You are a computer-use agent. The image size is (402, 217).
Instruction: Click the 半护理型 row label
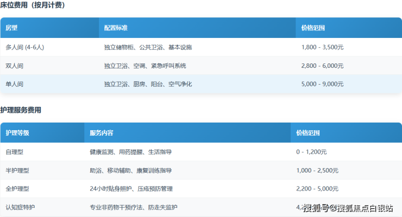tap(17, 170)
